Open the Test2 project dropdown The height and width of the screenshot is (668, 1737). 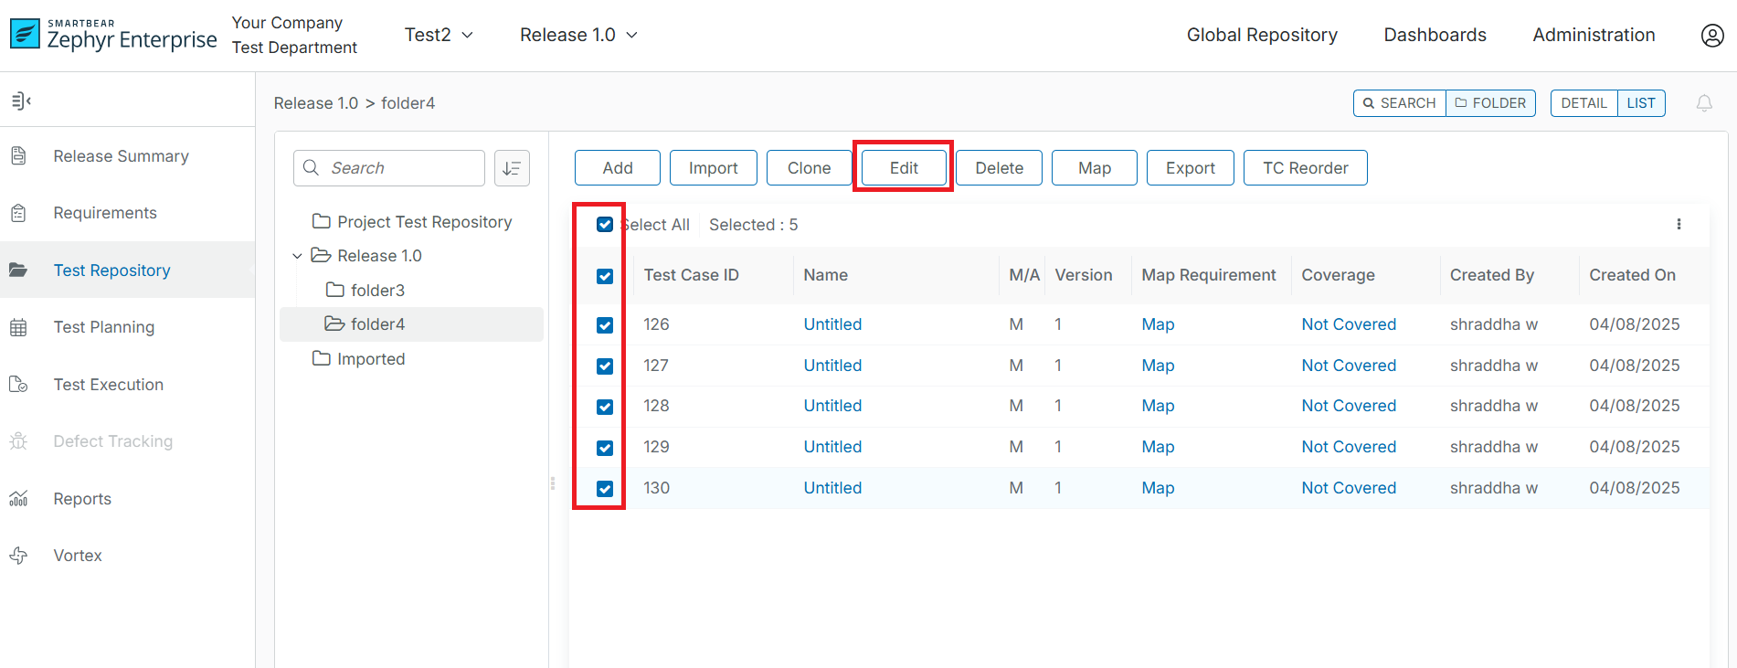[439, 35]
